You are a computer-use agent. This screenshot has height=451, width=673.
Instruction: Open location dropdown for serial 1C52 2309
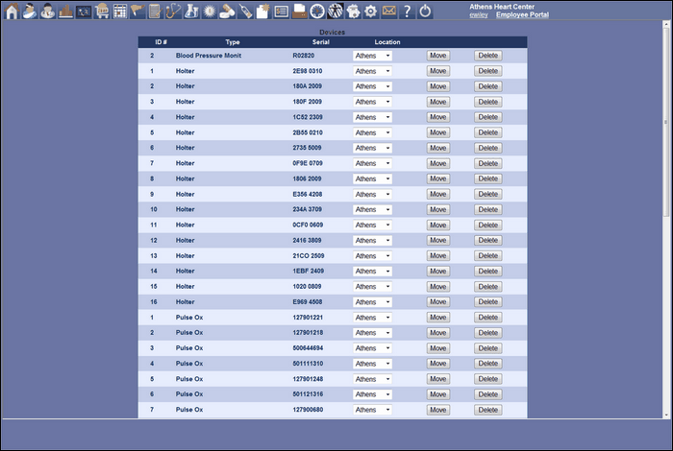click(x=372, y=117)
